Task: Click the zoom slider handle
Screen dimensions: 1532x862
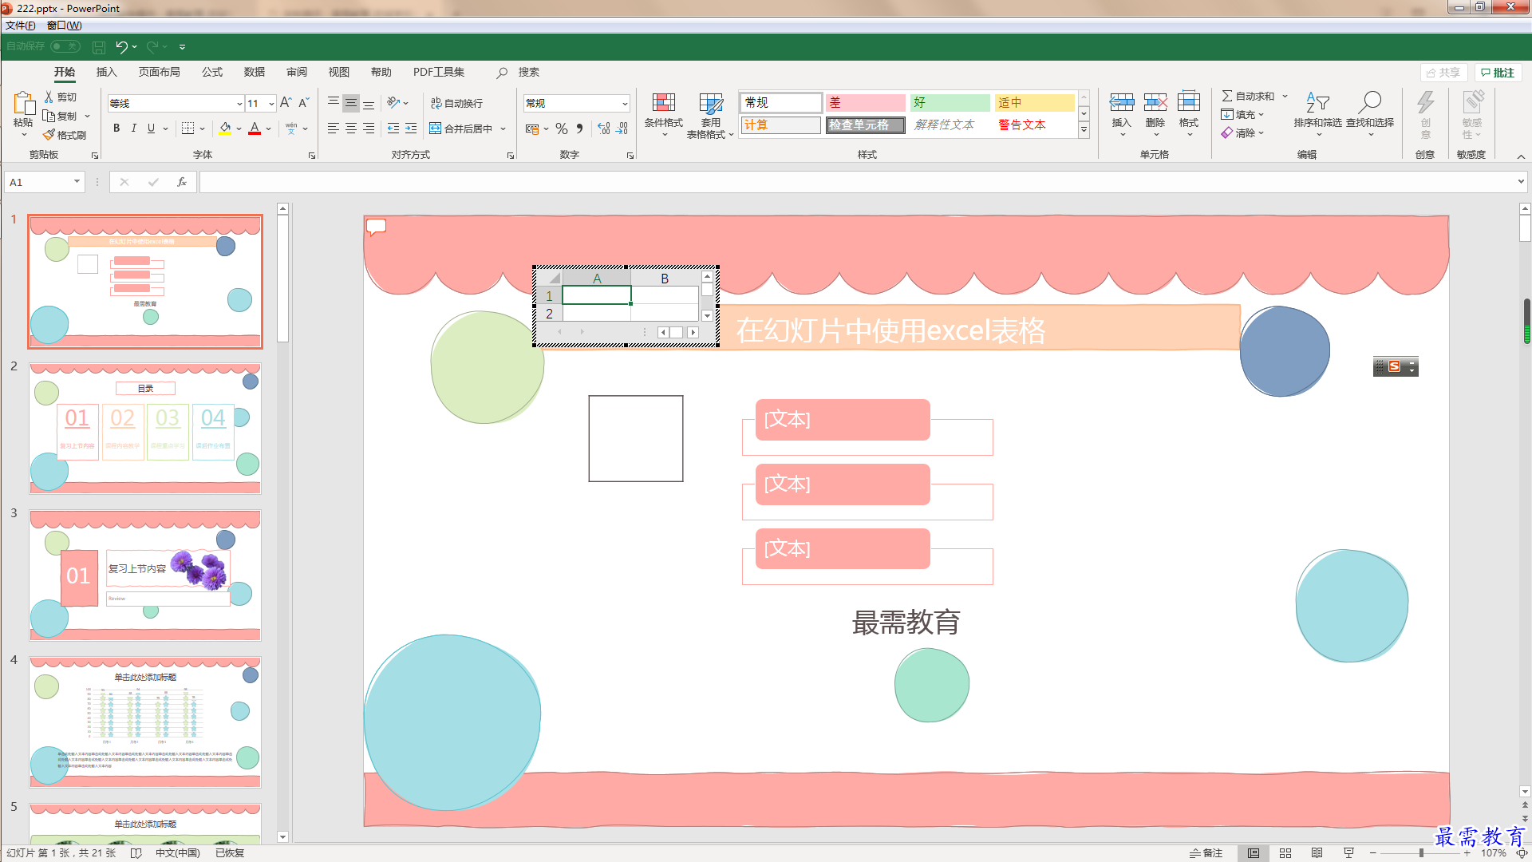Action: click(1421, 853)
